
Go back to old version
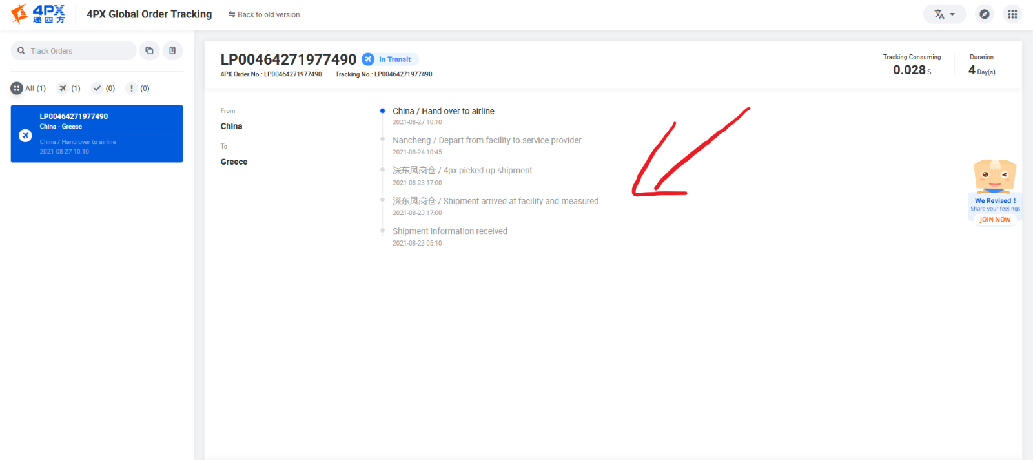point(264,14)
